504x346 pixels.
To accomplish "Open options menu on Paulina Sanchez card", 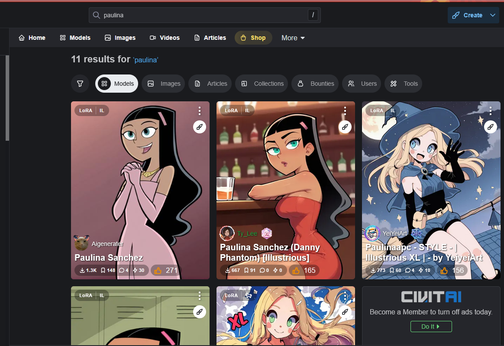I will click(x=200, y=111).
